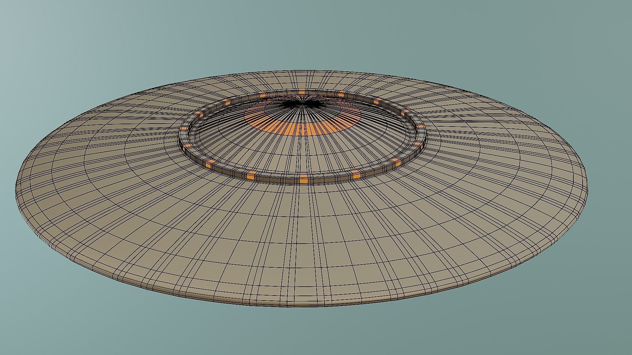Select the orange band on the central dome

(x=302, y=129)
